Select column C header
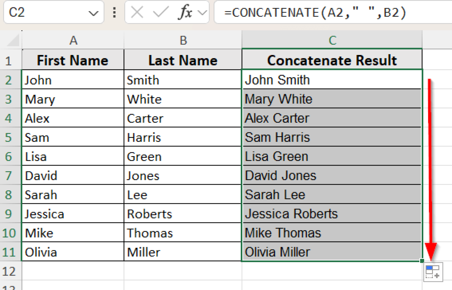Viewport: 452px width, 290px height. click(332, 40)
